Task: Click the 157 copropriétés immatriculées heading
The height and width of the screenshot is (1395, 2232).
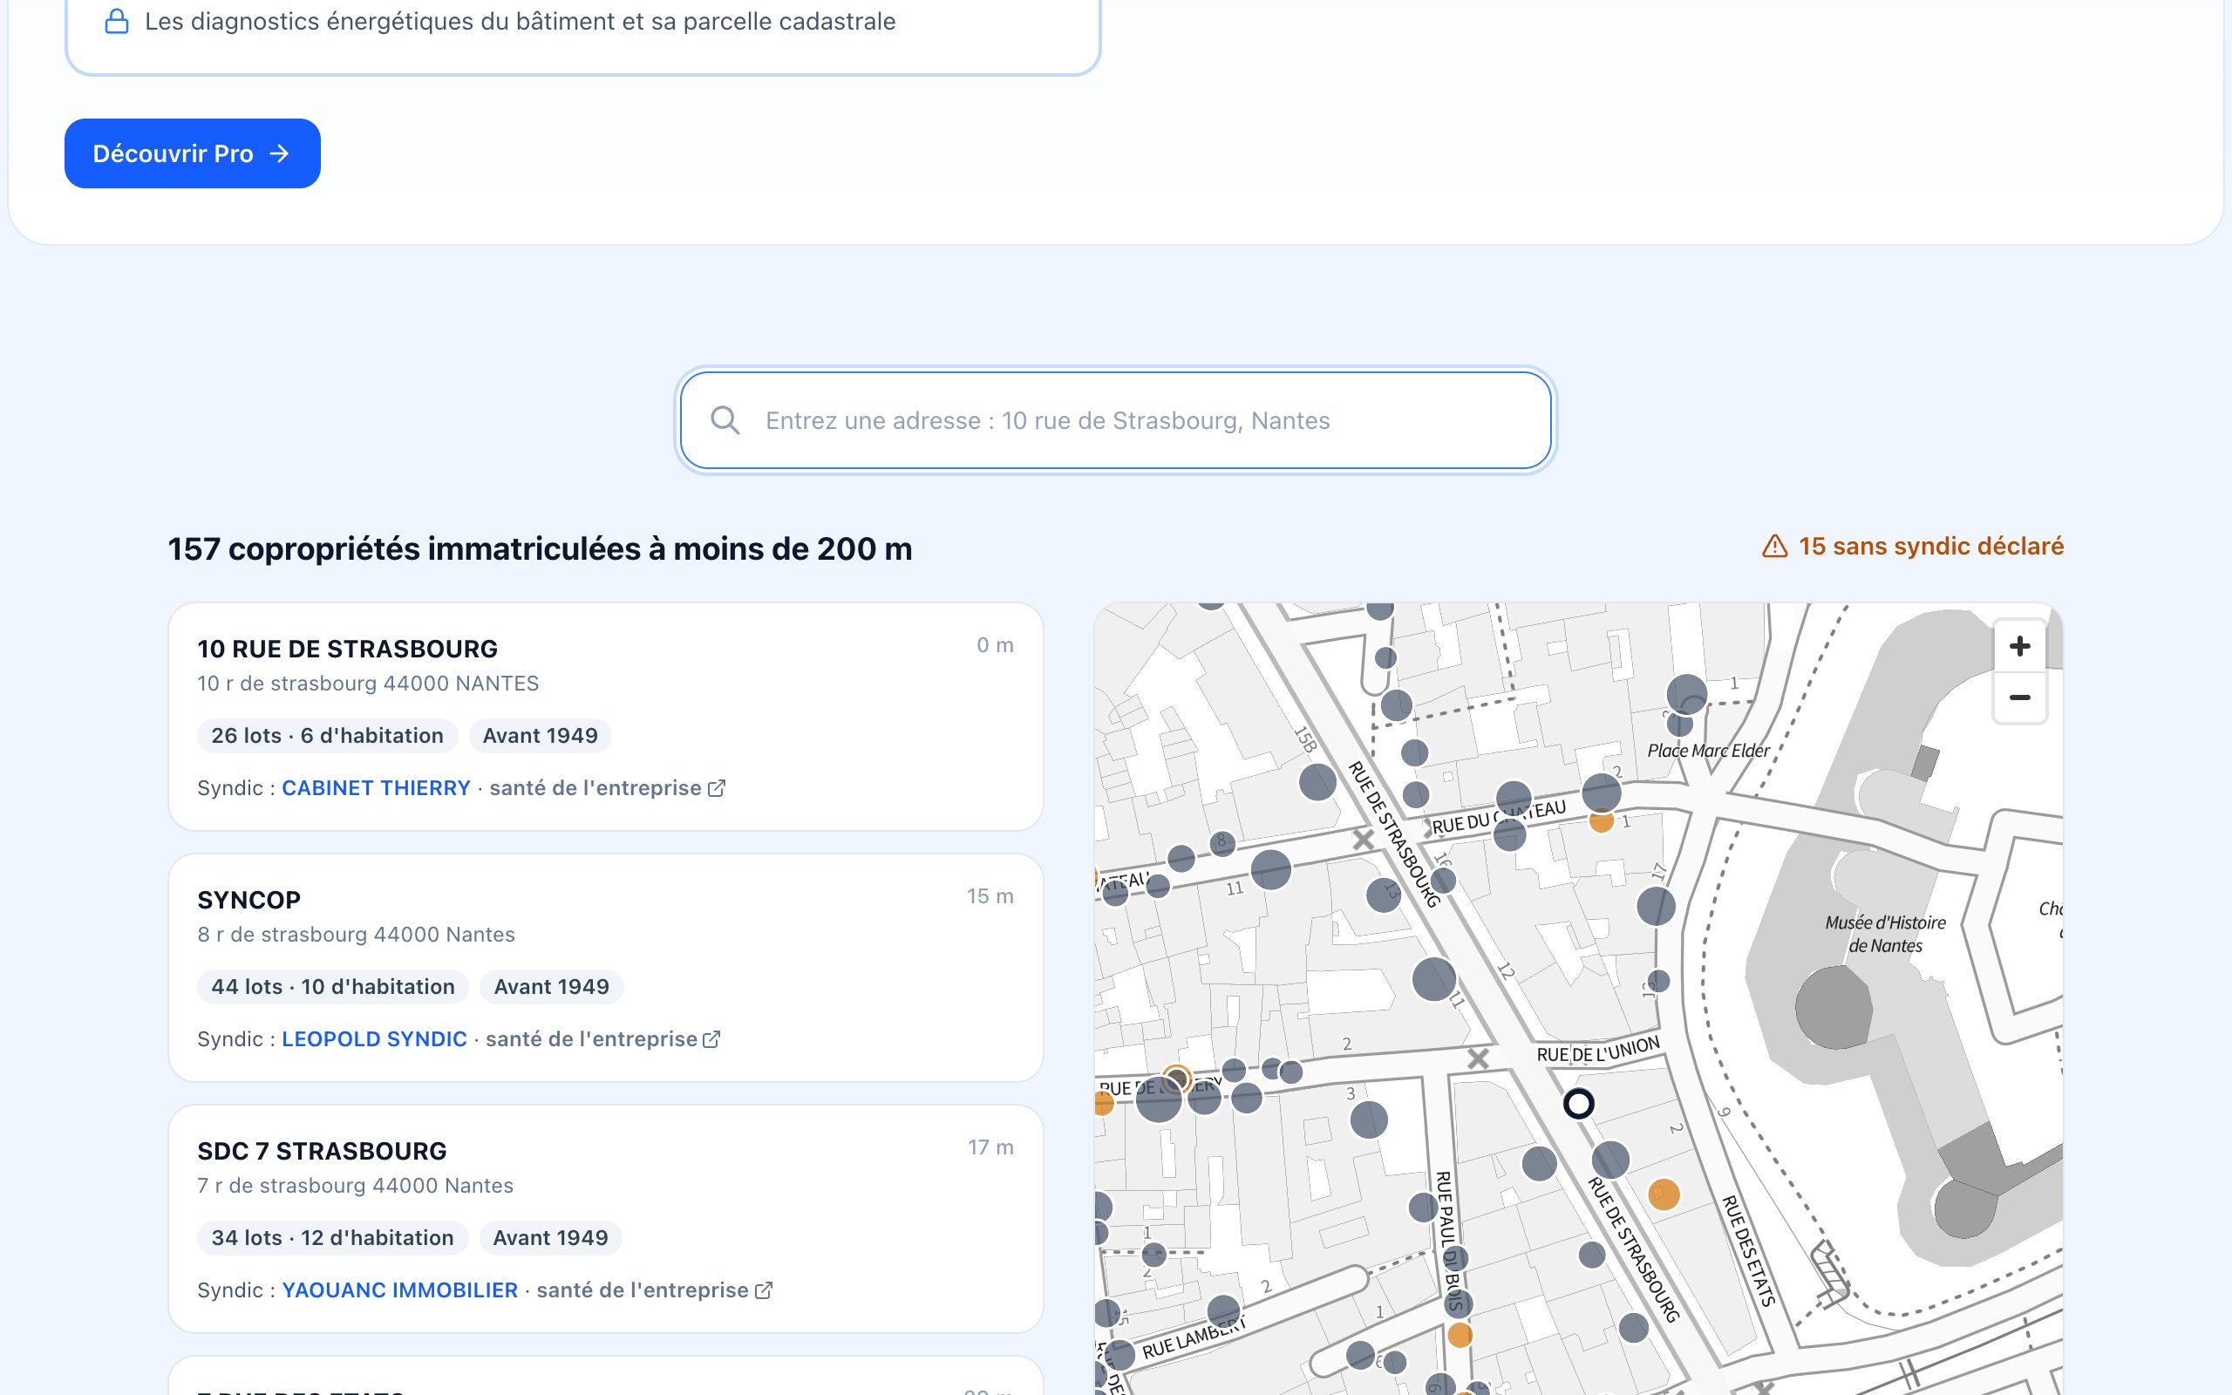Action: (540, 549)
